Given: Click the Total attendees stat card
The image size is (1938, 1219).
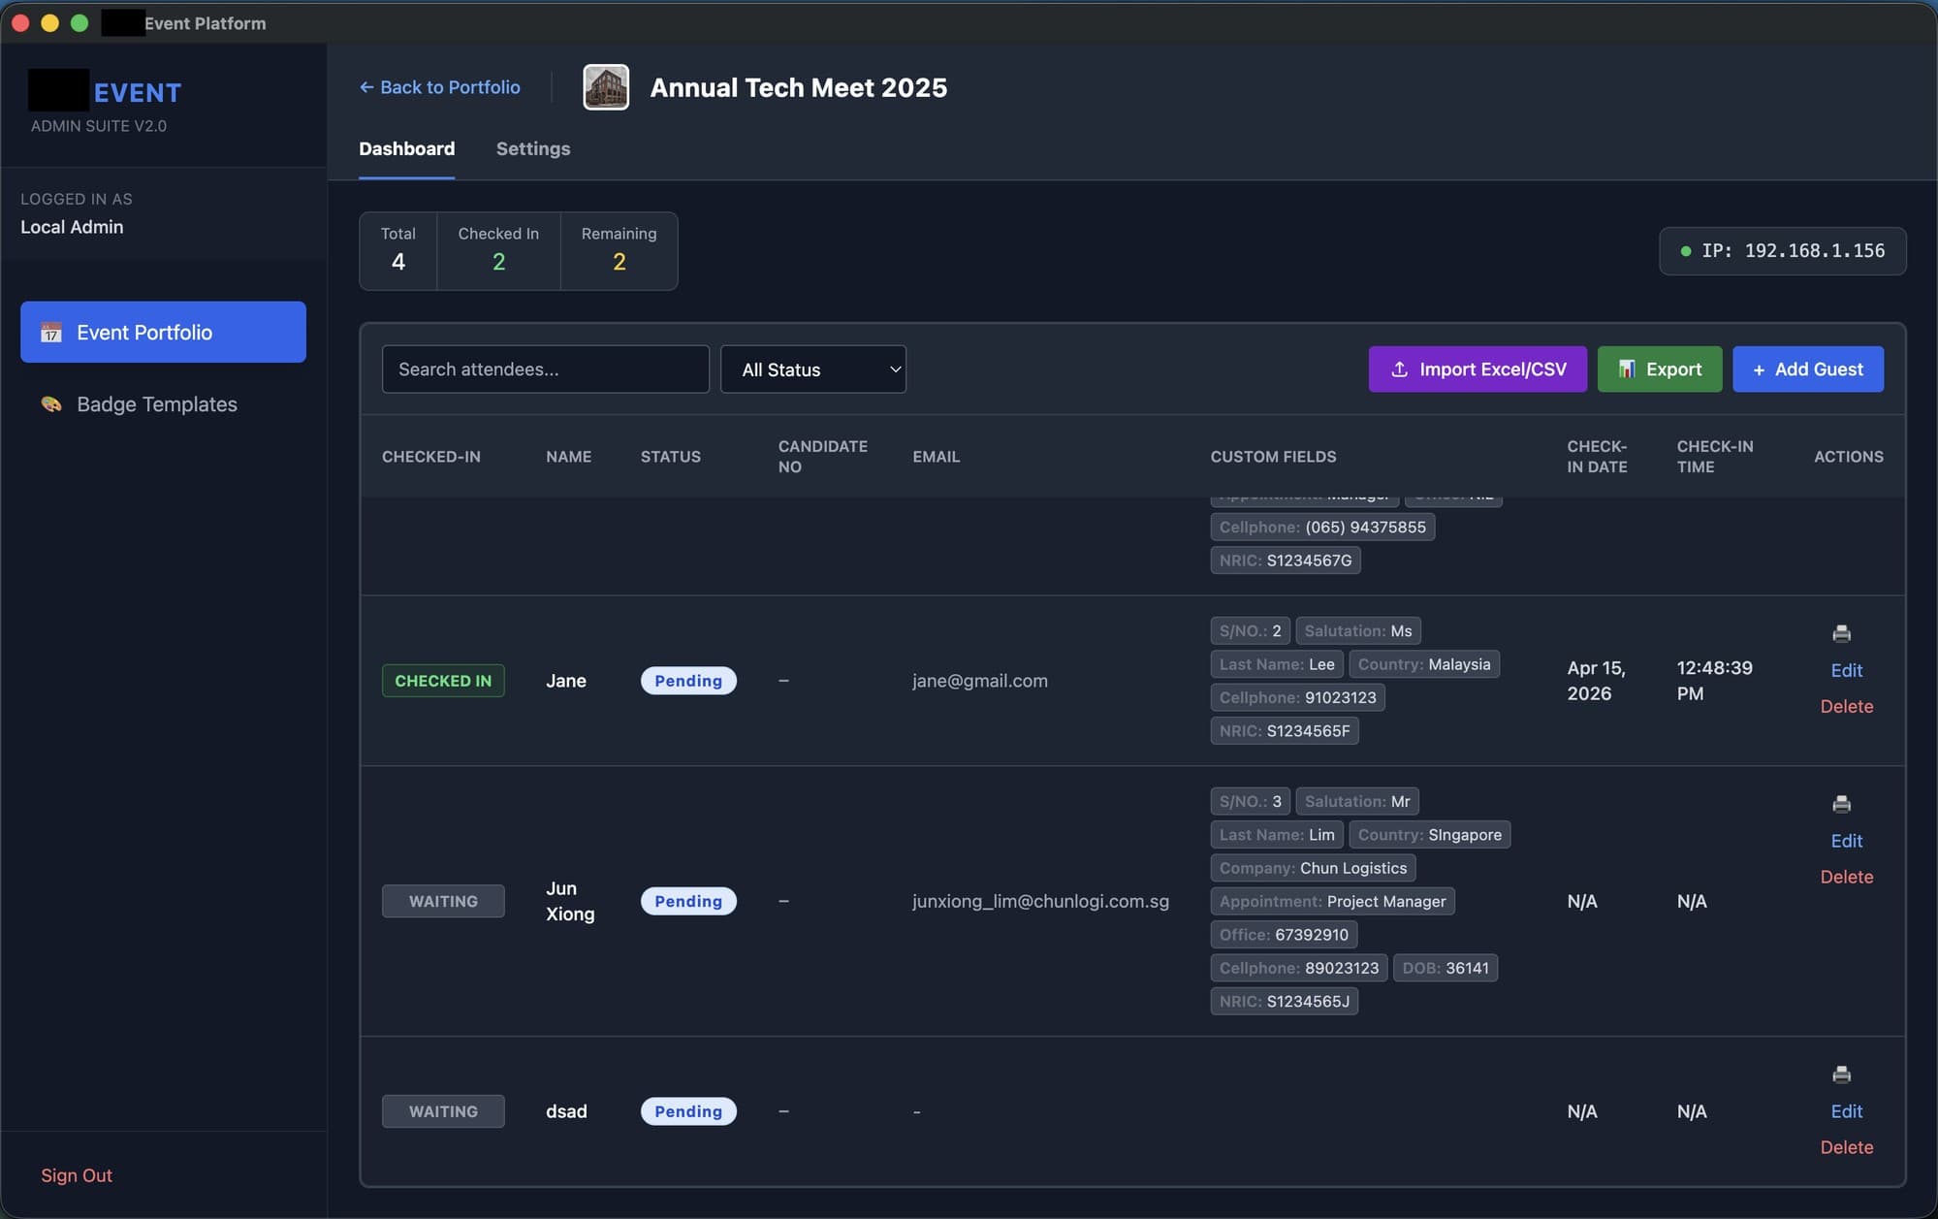Looking at the screenshot, I should pos(397,251).
